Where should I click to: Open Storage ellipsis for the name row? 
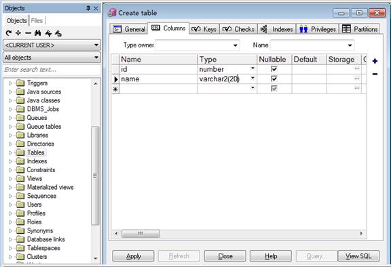pos(357,79)
